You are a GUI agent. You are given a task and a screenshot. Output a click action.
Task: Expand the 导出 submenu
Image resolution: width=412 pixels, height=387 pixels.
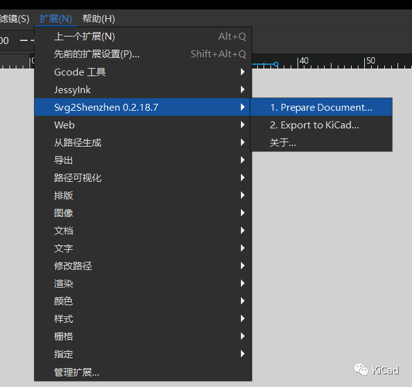tap(143, 160)
